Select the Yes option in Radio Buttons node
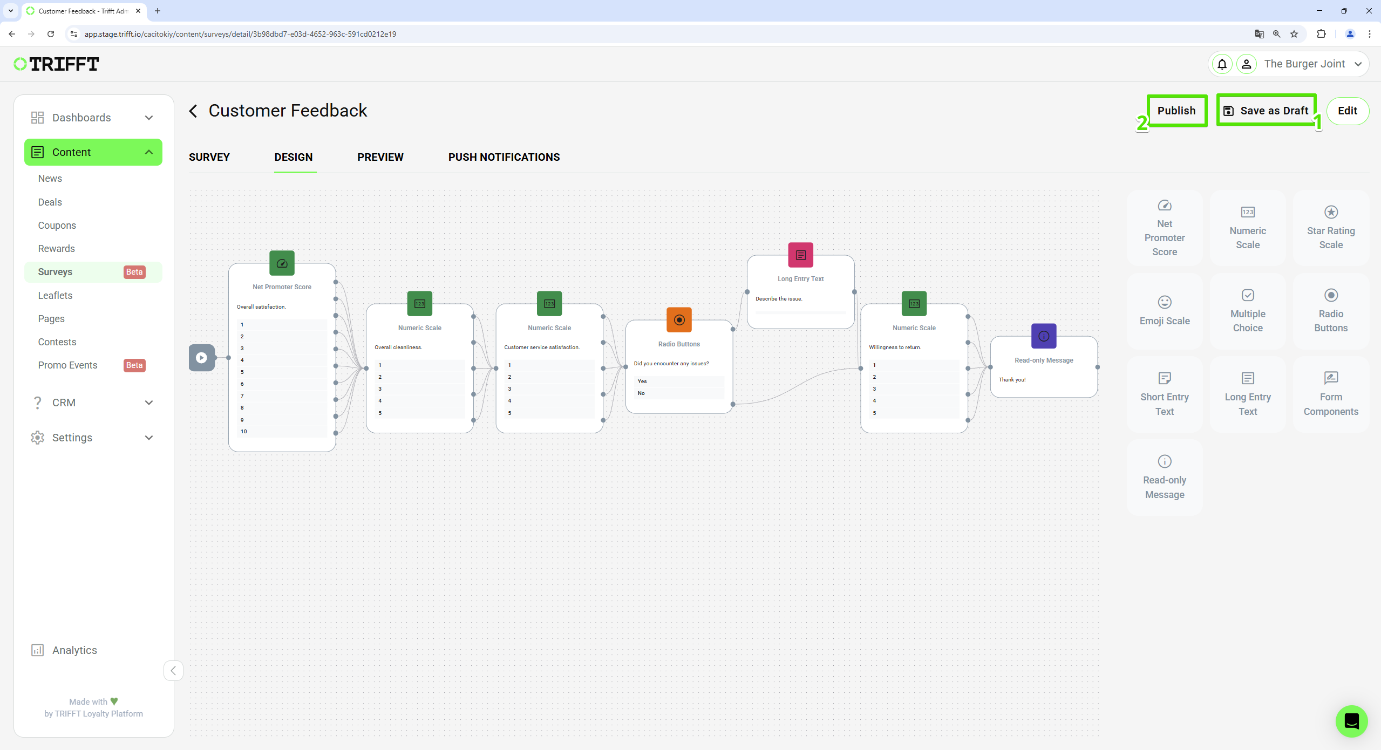 (x=679, y=381)
